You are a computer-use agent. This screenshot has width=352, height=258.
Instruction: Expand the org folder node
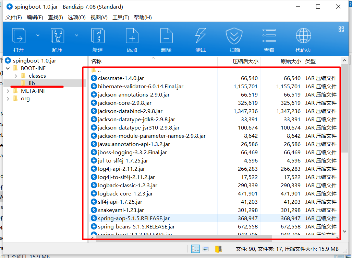[x=8, y=99]
